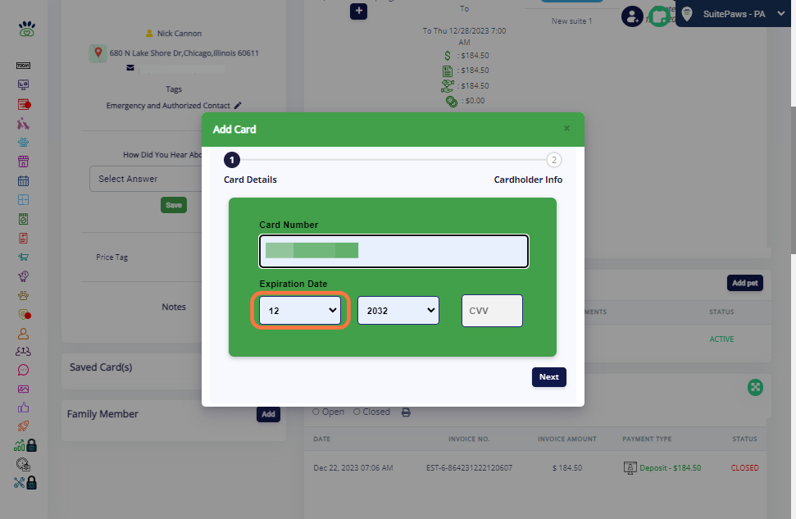This screenshot has height=519, width=796.
Task: Click the map pin beside the address
Action: [98, 52]
